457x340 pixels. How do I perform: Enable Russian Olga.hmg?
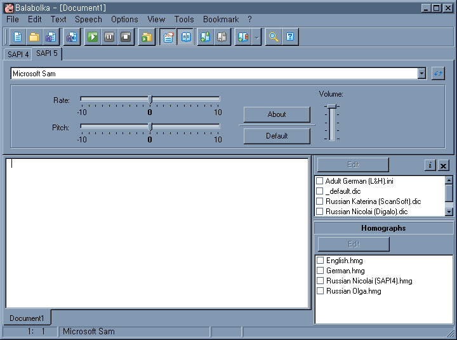pos(321,291)
